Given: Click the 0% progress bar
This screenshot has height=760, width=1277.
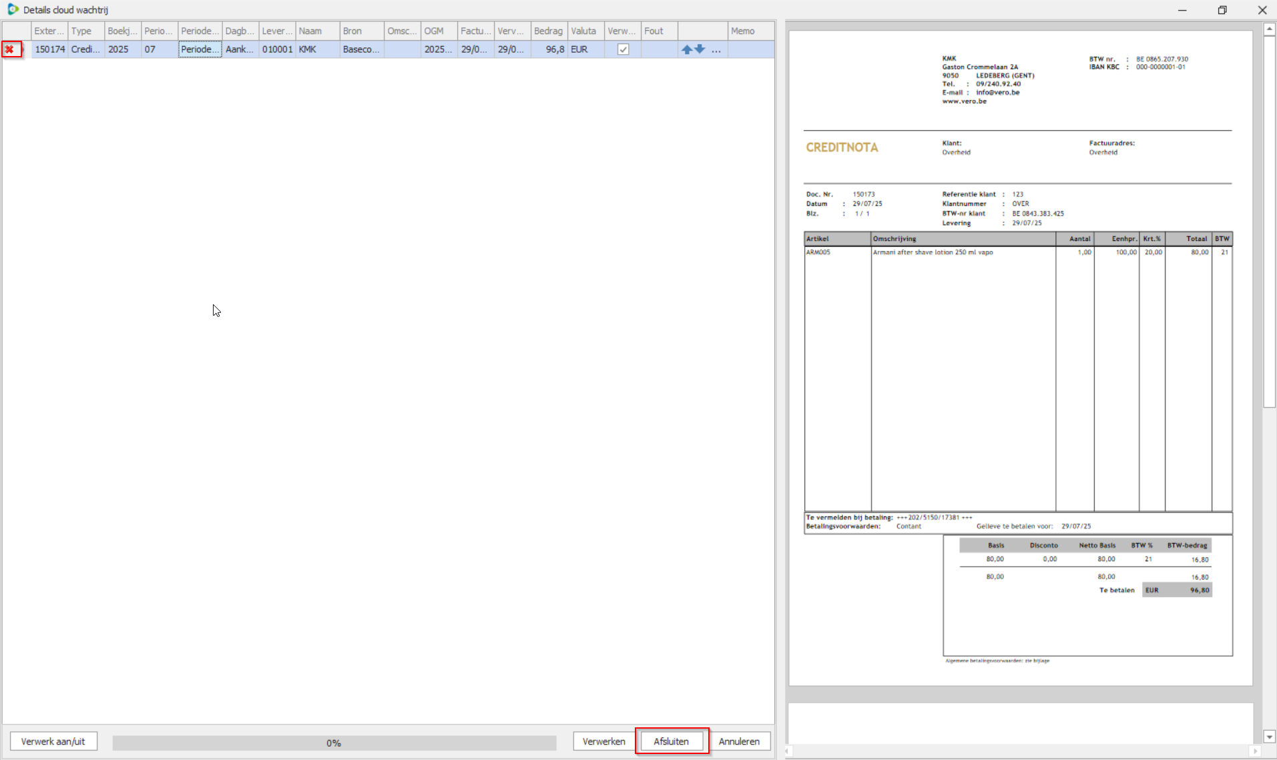Looking at the screenshot, I should tap(334, 743).
